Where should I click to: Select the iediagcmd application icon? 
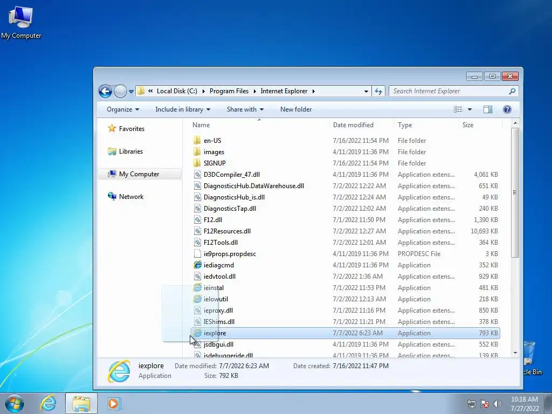click(x=197, y=265)
